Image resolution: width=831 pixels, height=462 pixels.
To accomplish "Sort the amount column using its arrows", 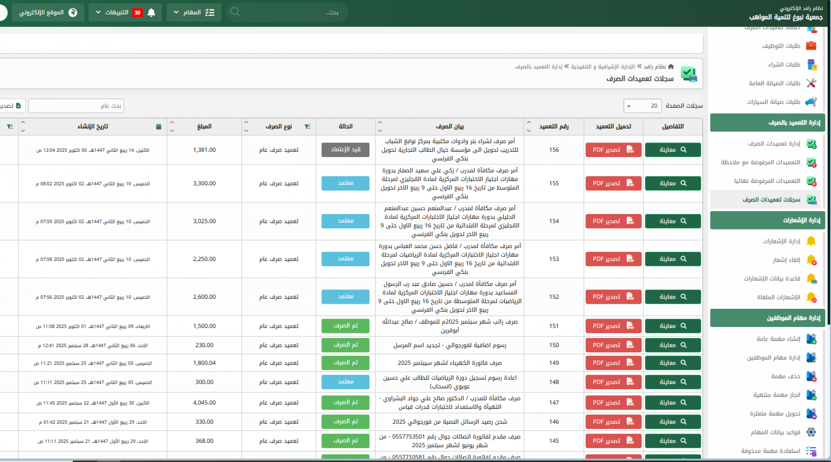I will point(172,127).
